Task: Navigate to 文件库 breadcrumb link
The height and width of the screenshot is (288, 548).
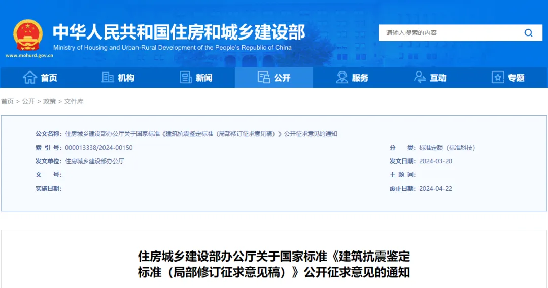Action: [x=74, y=102]
